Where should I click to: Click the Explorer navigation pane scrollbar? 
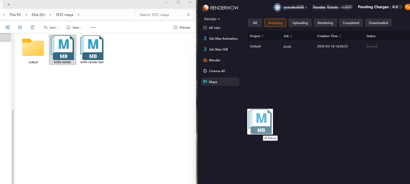pos(13,147)
